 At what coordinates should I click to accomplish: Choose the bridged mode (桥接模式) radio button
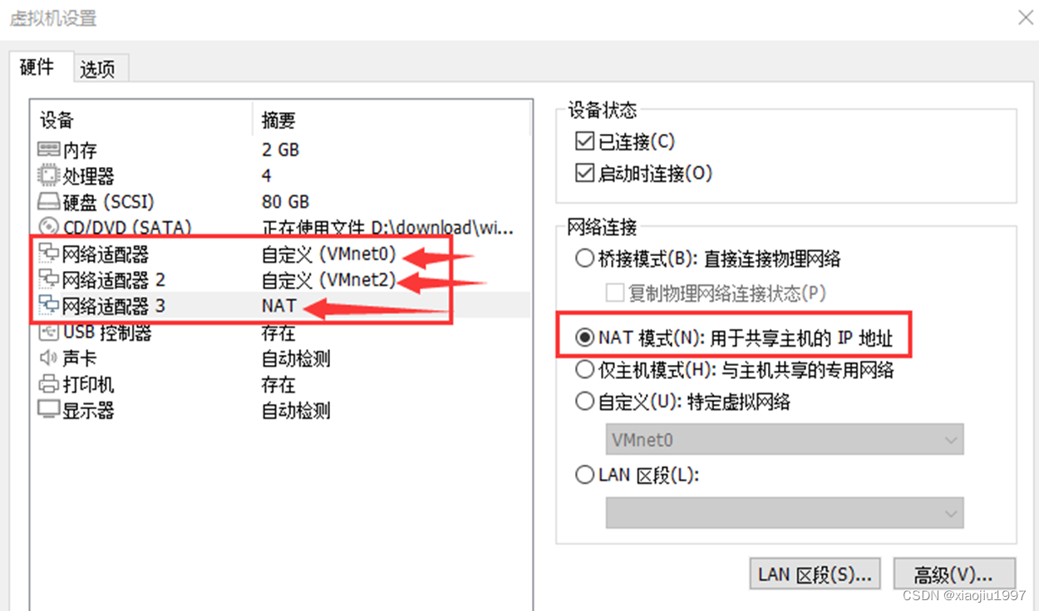click(x=584, y=259)
